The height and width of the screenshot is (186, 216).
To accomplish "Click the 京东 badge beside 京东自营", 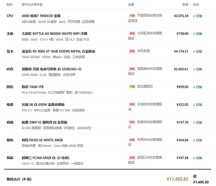I will pos(132,51).
